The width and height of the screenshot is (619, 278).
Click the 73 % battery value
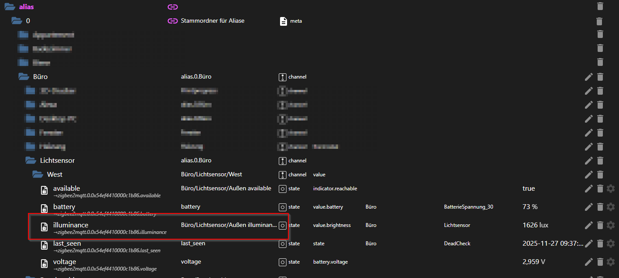tap(530, 207)
